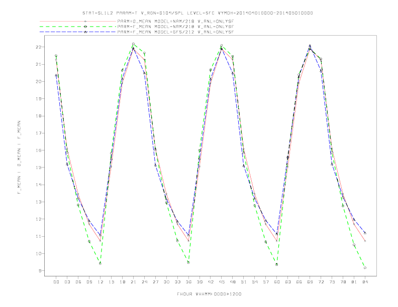Click y-axis tick value 19

tap(39, 99)
